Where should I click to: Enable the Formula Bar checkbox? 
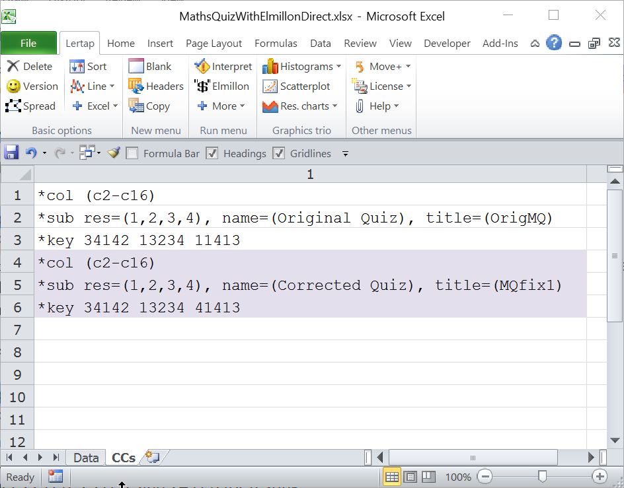tap(132, 153)
